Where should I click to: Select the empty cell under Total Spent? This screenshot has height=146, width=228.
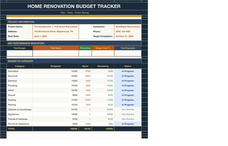point(56,53)
